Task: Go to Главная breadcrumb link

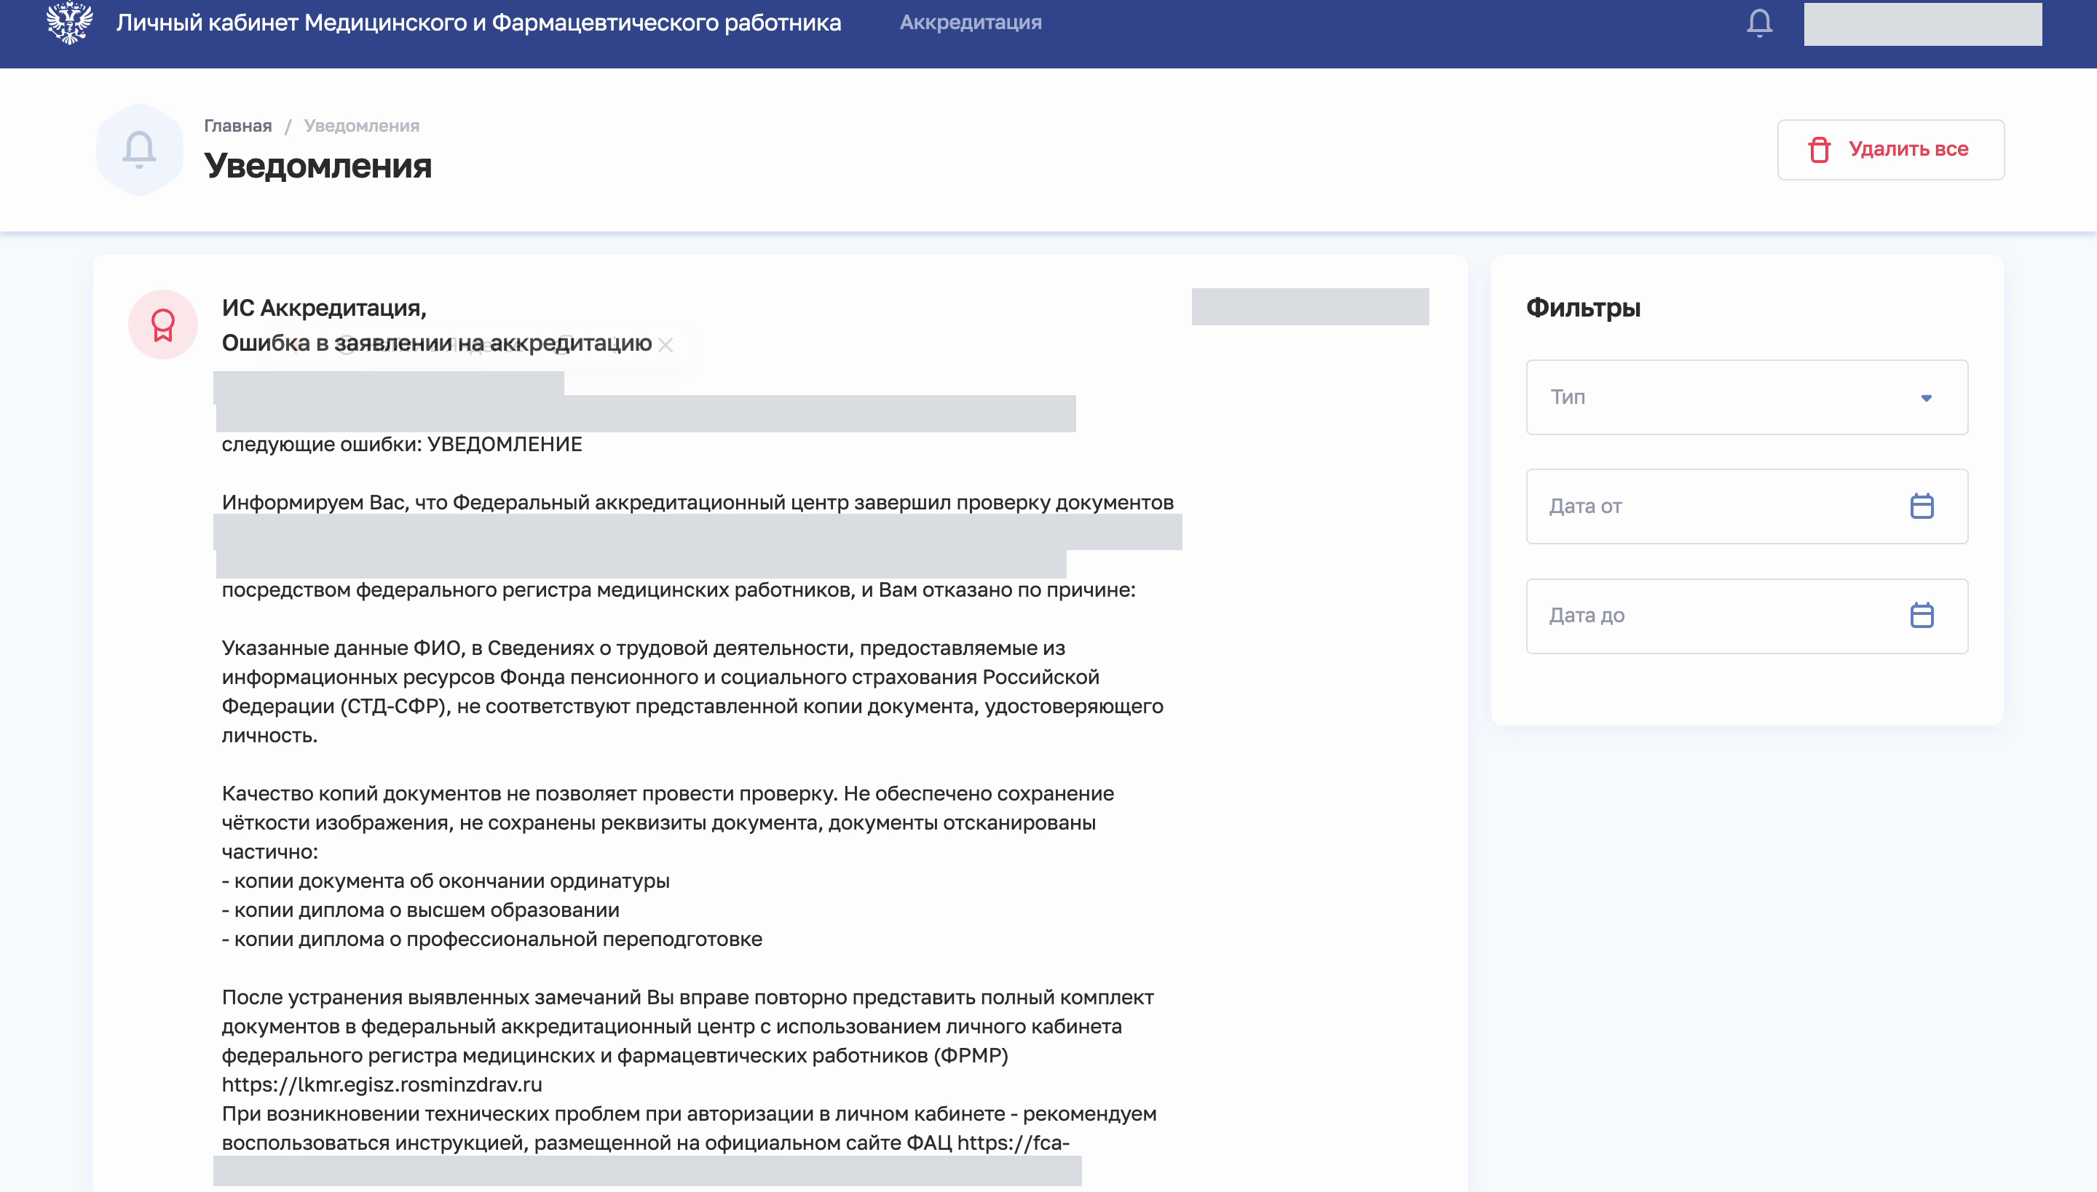Action: pyautogui.click(x=237, y=125)
